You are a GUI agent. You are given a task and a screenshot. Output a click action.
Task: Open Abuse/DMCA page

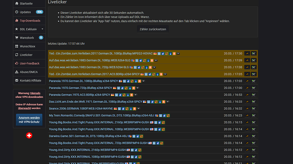pos(29,72)
